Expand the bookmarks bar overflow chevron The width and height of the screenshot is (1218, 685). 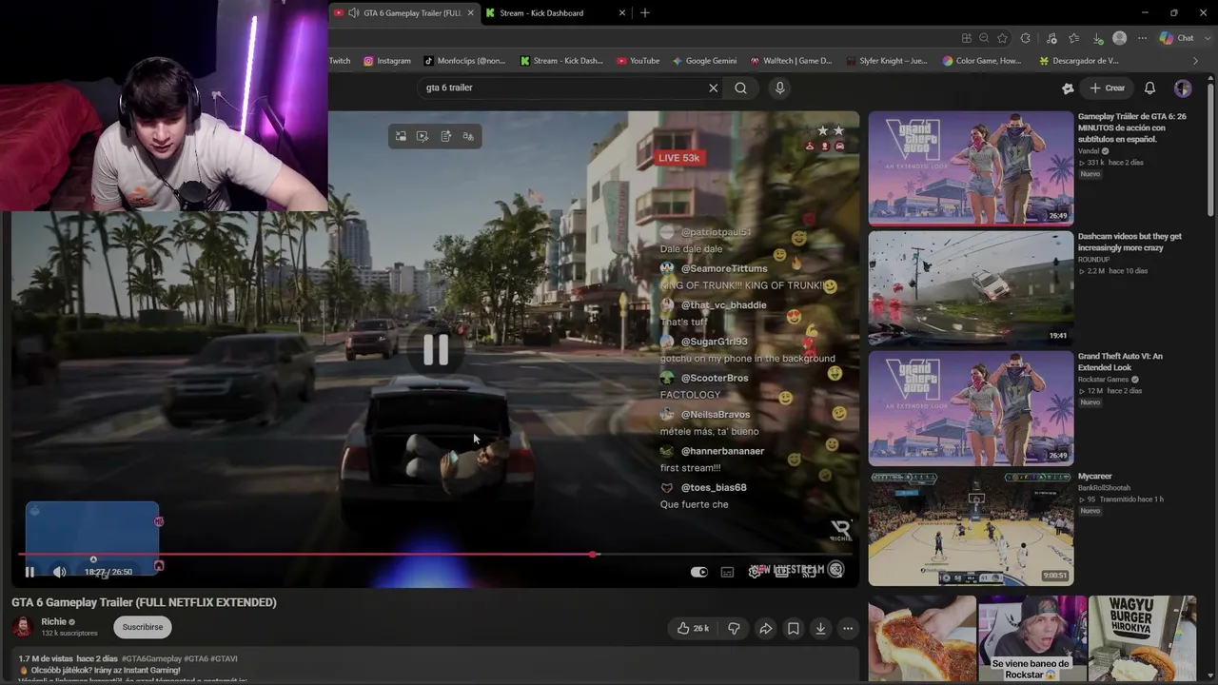click(1196, 61)
